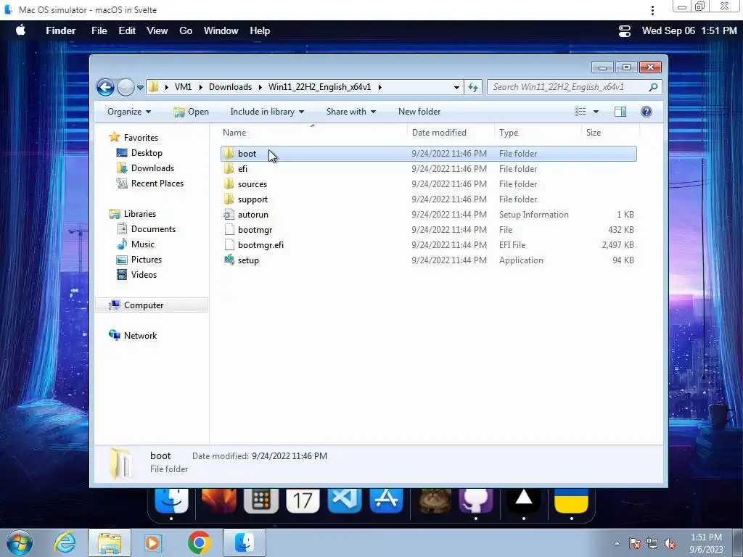Open the recent pages dropdown arrow
Image resolution: width=743 pixels, height=557 pixels.
click(x=140, y=88)
